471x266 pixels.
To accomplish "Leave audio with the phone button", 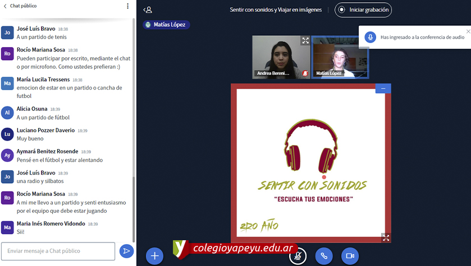I will [x=324, y=256].
